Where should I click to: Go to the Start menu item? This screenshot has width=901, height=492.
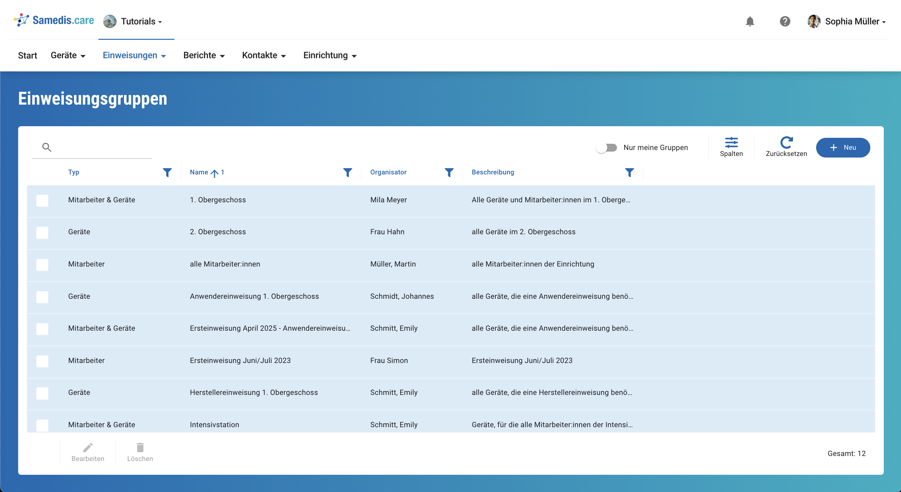pos(27,56)
